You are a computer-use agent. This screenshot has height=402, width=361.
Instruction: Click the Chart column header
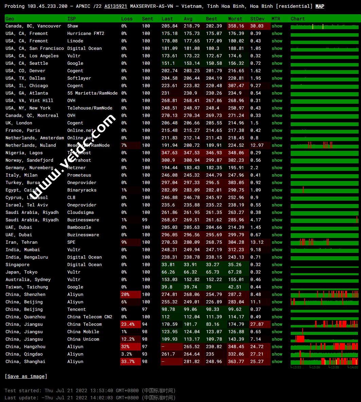pos(298,19)
